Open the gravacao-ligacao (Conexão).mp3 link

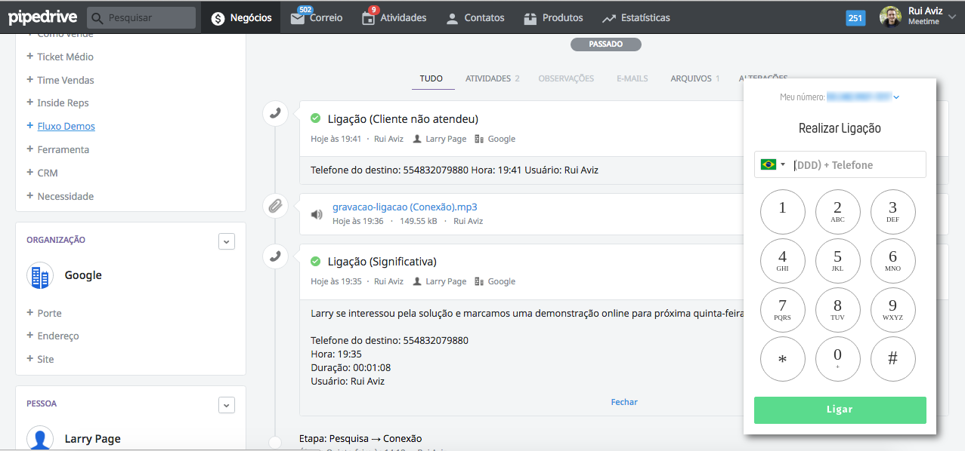tap(404, 207)
